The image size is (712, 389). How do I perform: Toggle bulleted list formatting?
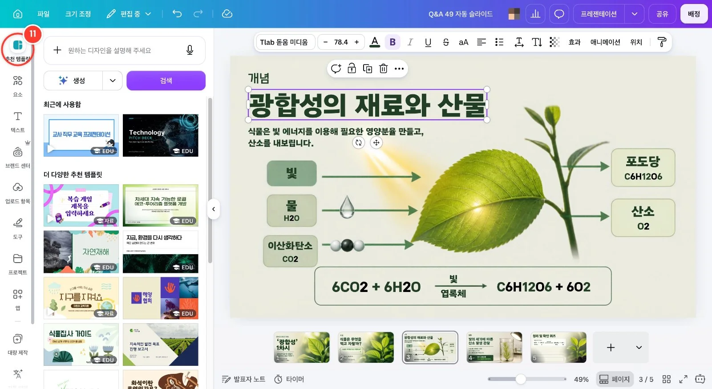point(499,42)
